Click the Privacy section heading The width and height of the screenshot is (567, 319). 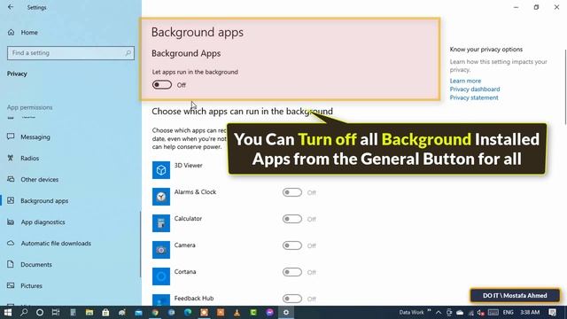17,74
